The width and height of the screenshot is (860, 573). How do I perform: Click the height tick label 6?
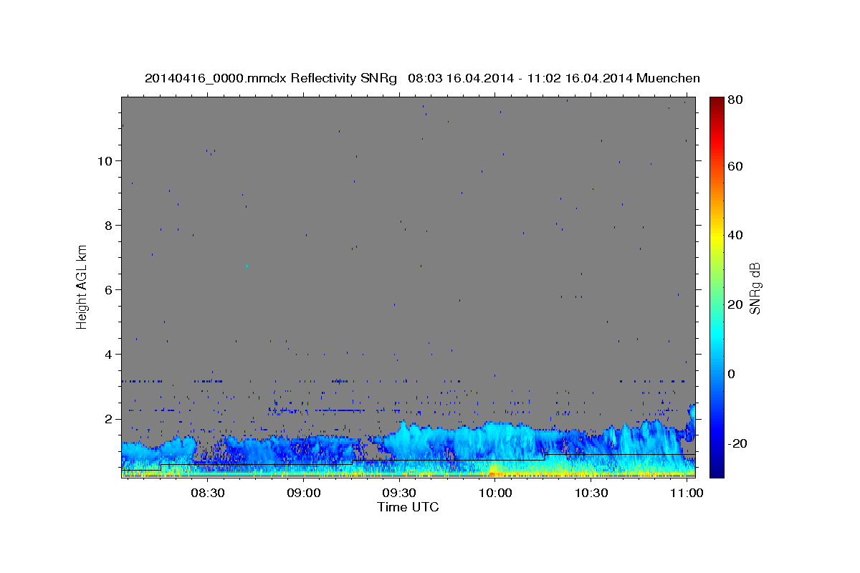(109, 290)
